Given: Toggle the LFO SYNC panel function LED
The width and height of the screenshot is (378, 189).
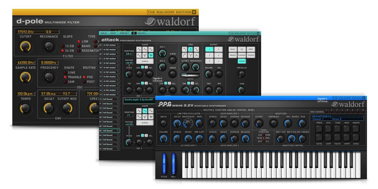Looking at the screenshot, I should click(x=263, y=135).
